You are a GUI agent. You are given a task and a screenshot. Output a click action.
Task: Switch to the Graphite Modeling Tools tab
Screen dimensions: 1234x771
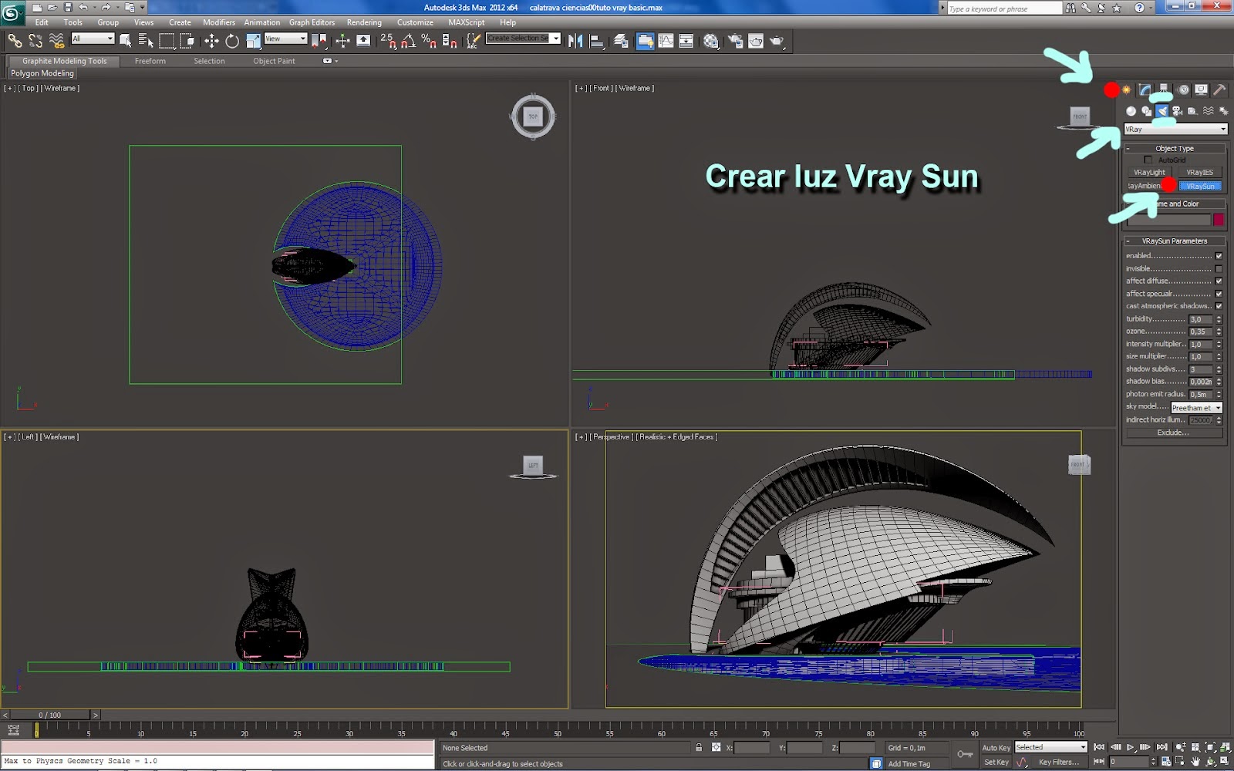click(64, 61)
